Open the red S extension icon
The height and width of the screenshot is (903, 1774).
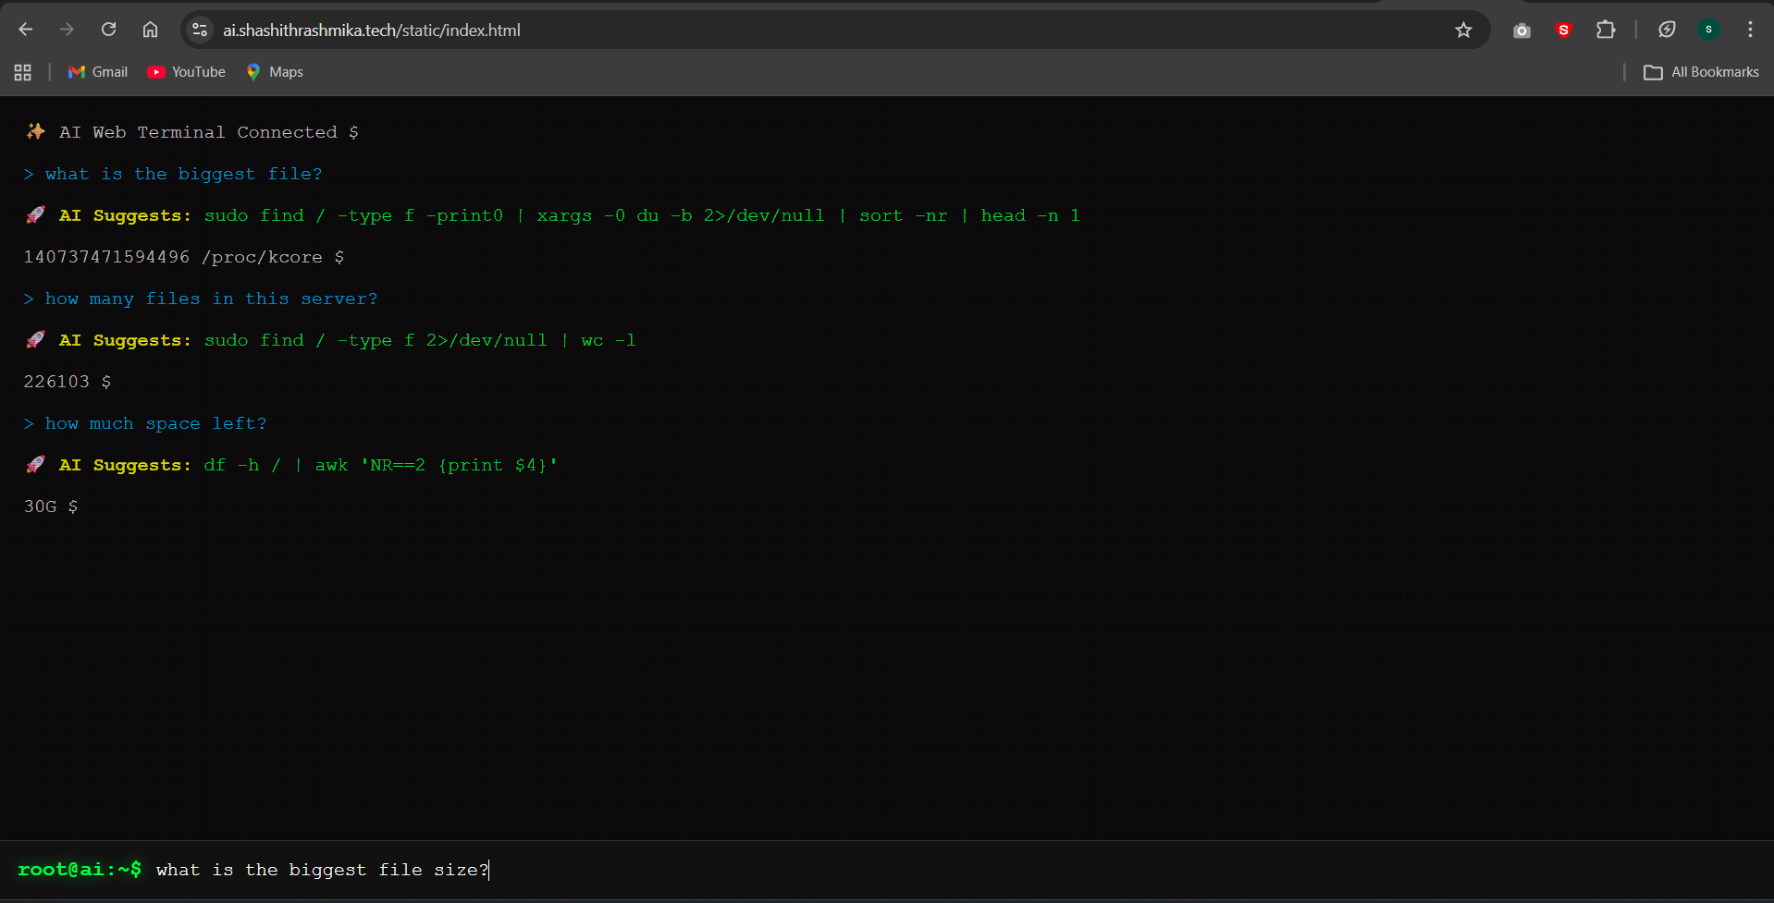[x=1563, y=31]
